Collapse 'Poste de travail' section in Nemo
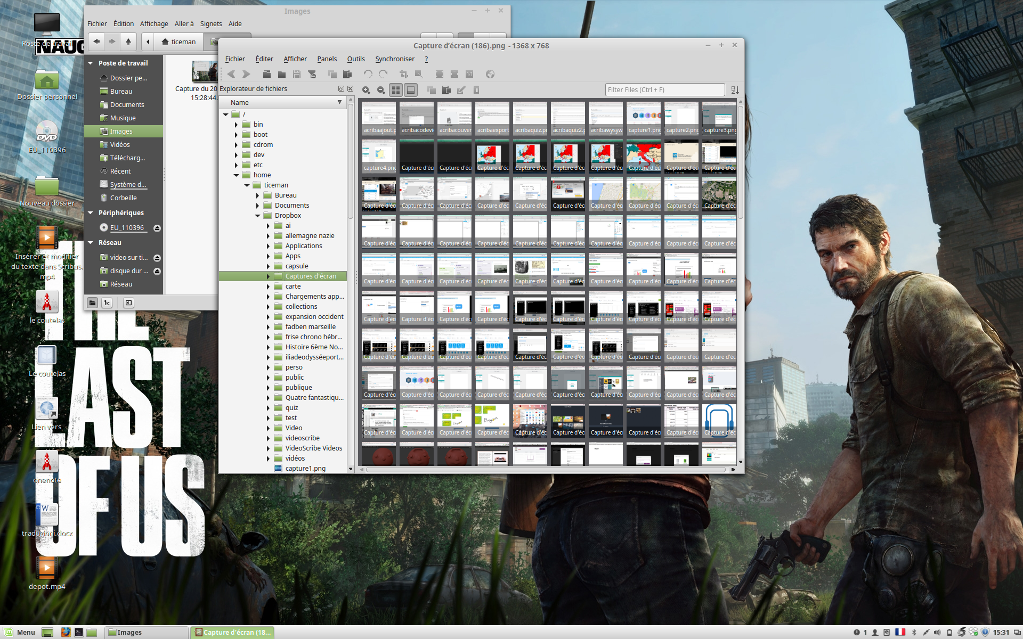The height and width of the screenshot is (639, 1023). pos(91,63)
